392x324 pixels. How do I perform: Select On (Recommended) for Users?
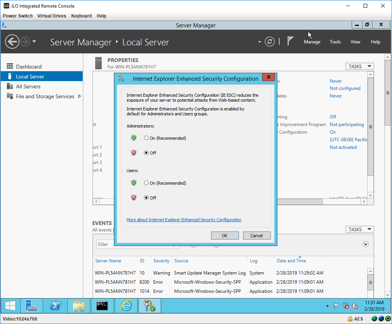tap(146, 183)
